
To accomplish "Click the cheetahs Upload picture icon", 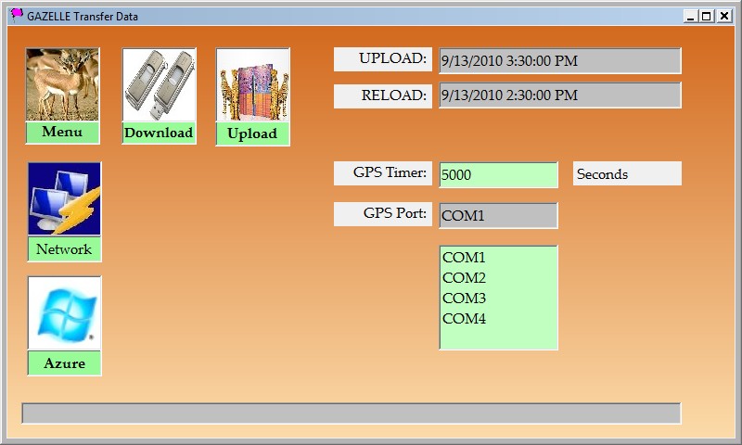I will click(x=252, y=84).
